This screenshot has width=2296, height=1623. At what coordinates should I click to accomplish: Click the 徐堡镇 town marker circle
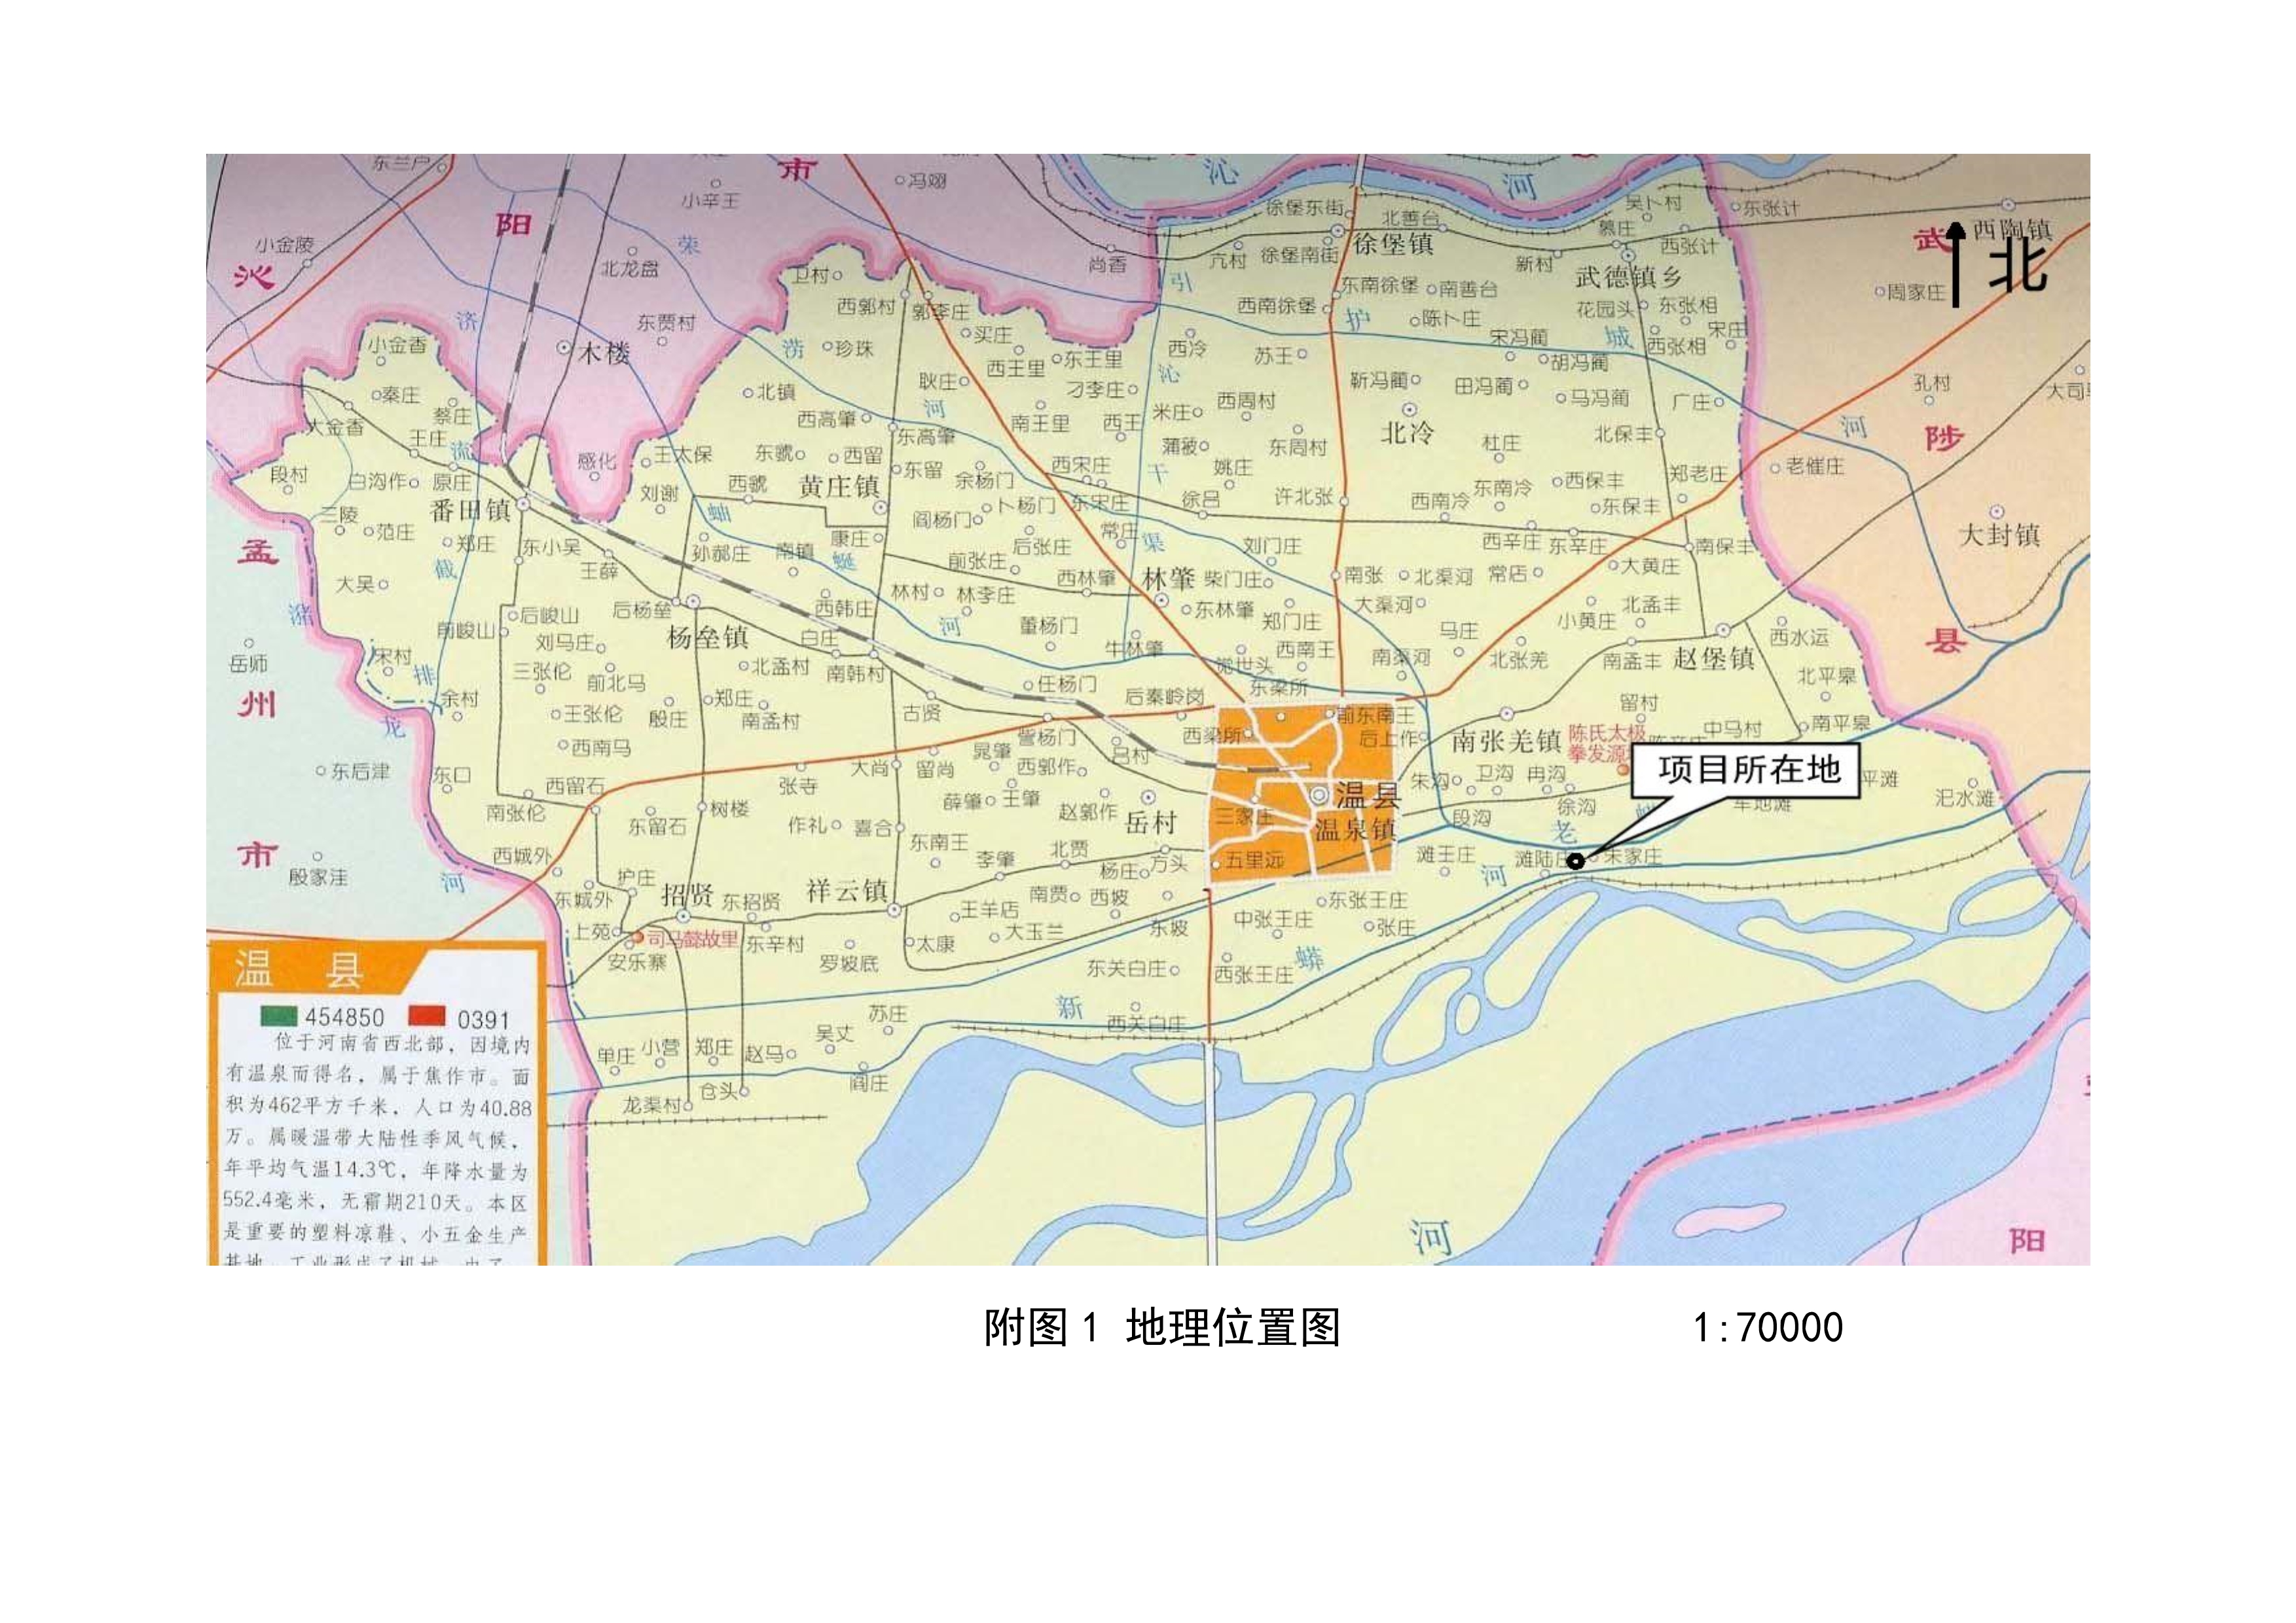(x=1337, y=232)
